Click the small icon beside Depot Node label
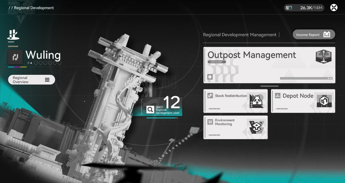 click(278, 96)
